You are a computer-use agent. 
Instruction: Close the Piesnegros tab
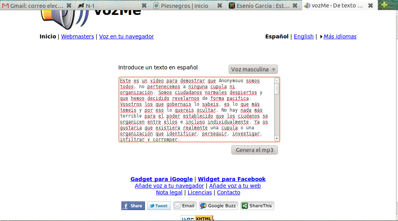tap(219, 5)
